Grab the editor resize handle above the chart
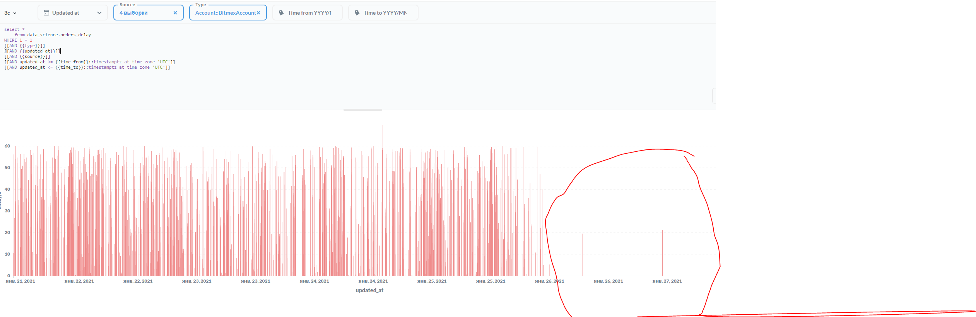The width and height of the screenshot is (976, 317). (x=363, y=110)
